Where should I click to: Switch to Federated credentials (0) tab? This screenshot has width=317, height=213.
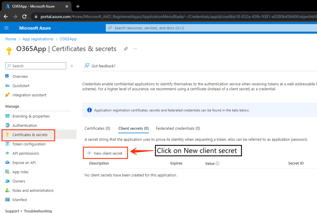point(178,128)
